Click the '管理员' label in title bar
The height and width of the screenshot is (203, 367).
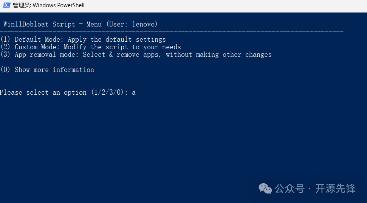(x=22, y=5)
